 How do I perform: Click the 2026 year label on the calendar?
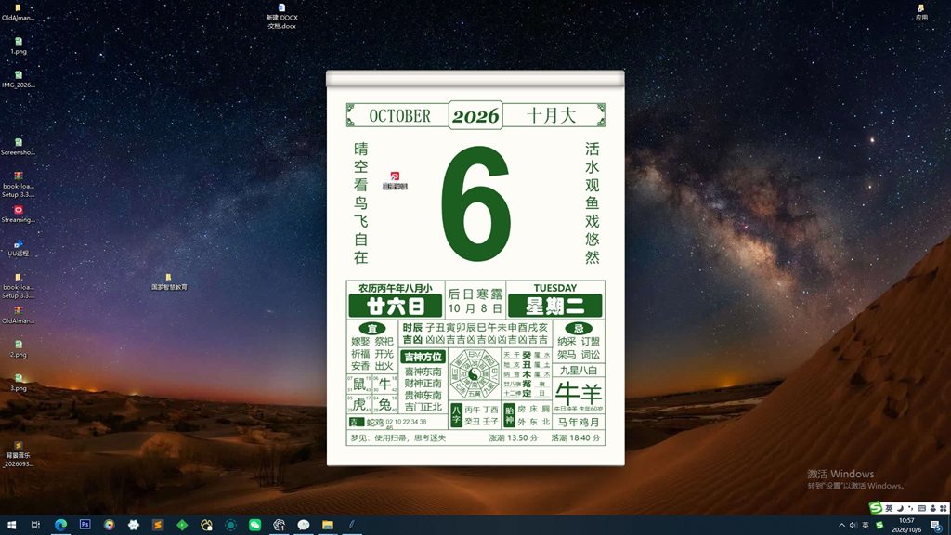pos(475,115)
